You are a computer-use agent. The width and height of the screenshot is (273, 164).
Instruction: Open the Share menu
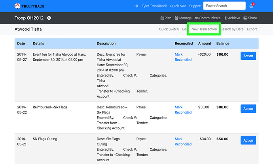[250, 18]
